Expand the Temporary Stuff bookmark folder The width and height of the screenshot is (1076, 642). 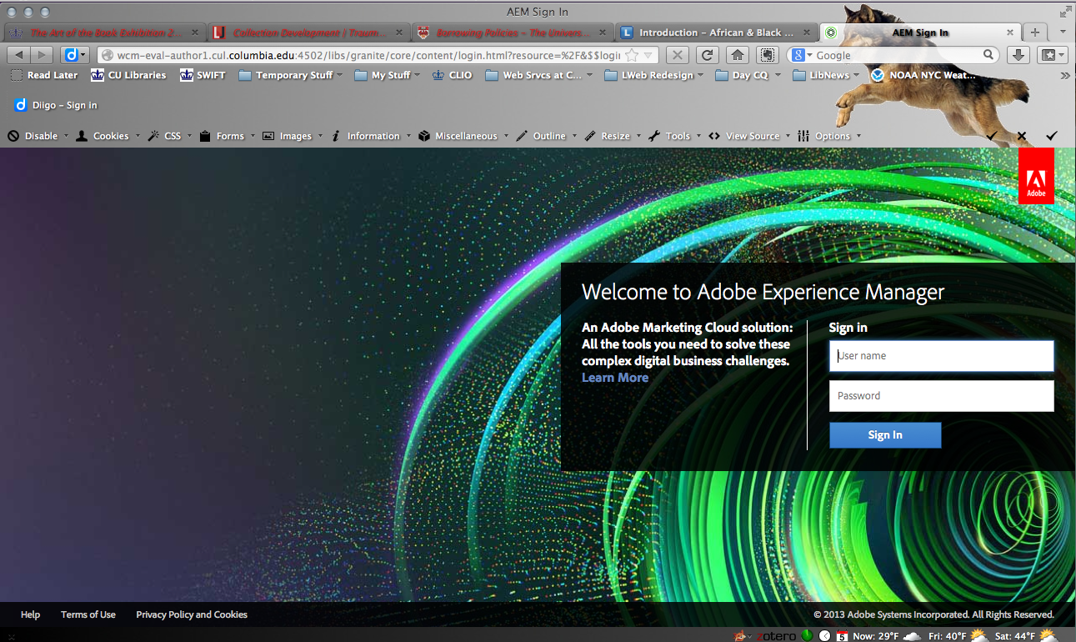click(x=291, y=75)
